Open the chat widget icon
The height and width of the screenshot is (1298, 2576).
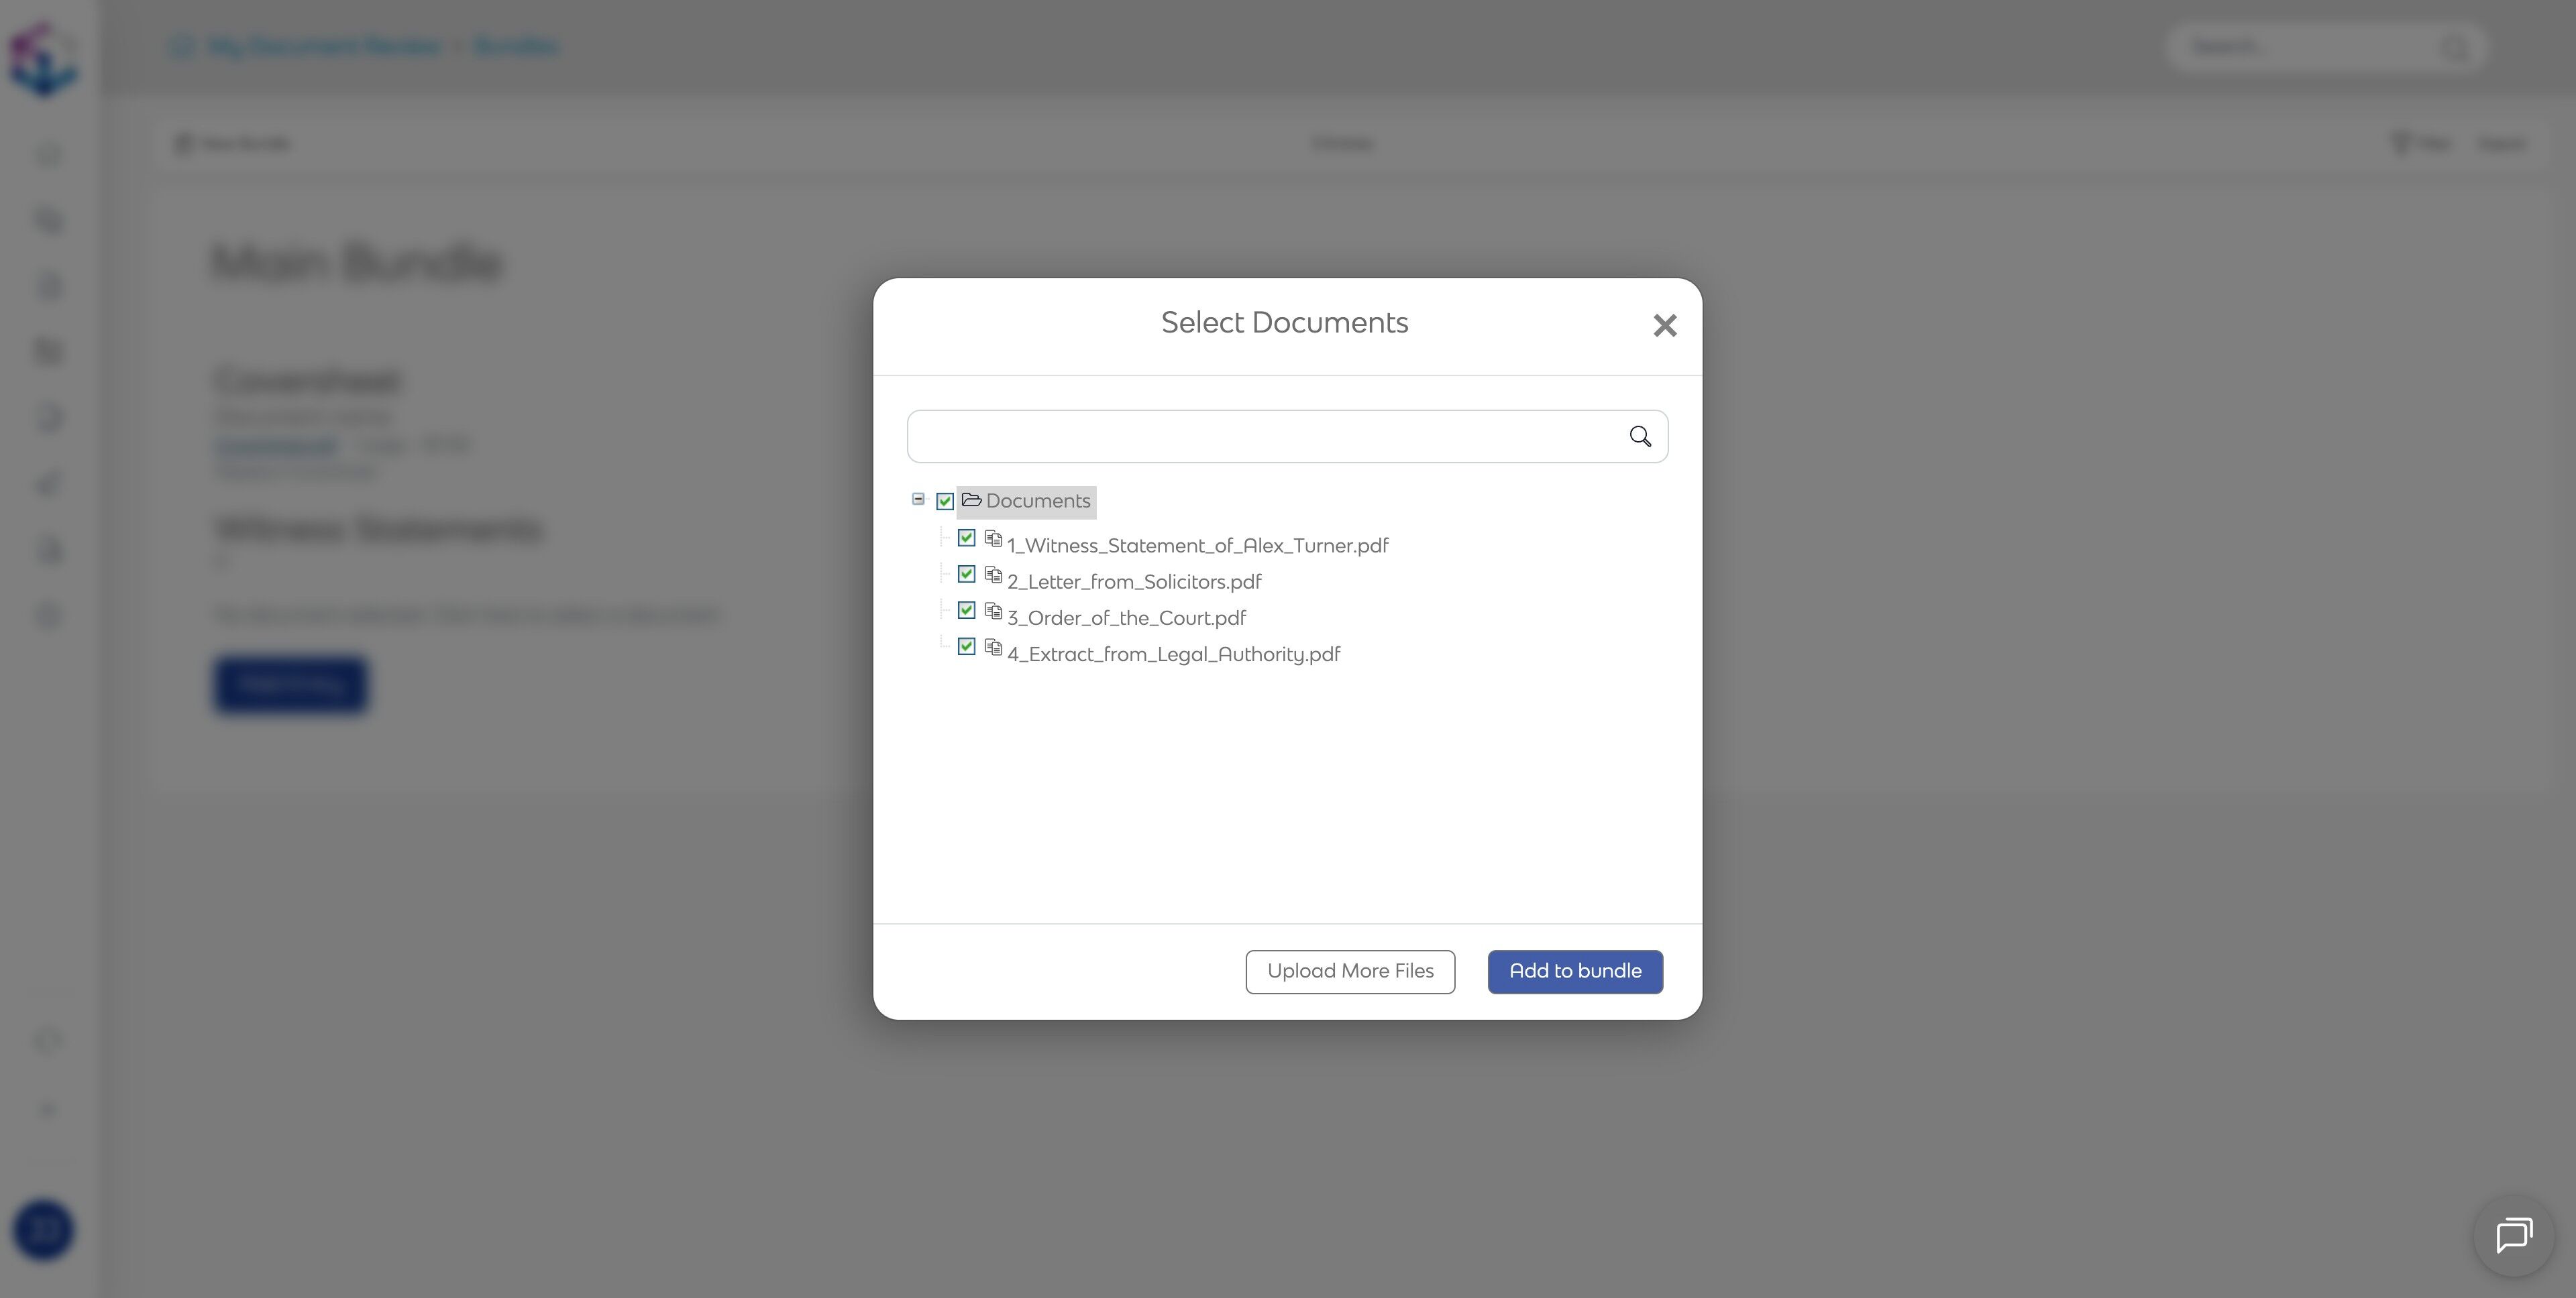click(2513, 1236)
